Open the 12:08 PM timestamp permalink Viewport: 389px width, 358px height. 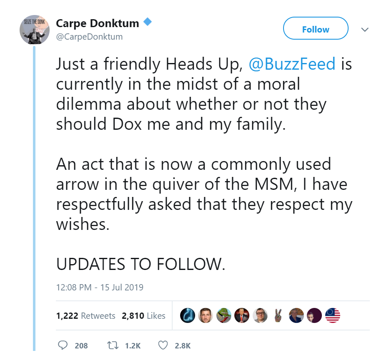100,287
